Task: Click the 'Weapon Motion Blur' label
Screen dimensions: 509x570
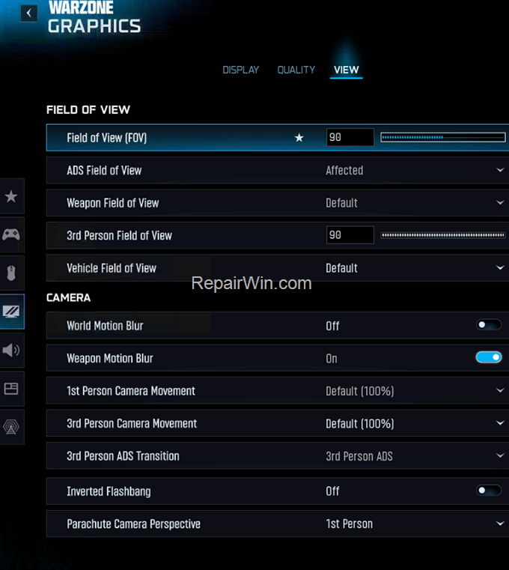Action: (x=110, y=359)
